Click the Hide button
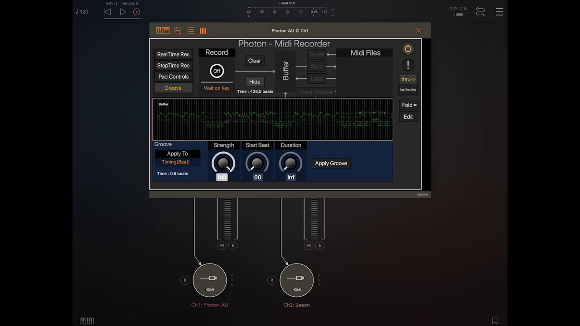Image resolution: width=580 pixels, height=326 pixels. point(255,82)
